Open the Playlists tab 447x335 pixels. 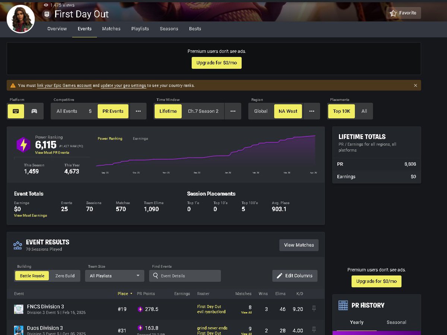pyautogui.click(x=140, y=29)
